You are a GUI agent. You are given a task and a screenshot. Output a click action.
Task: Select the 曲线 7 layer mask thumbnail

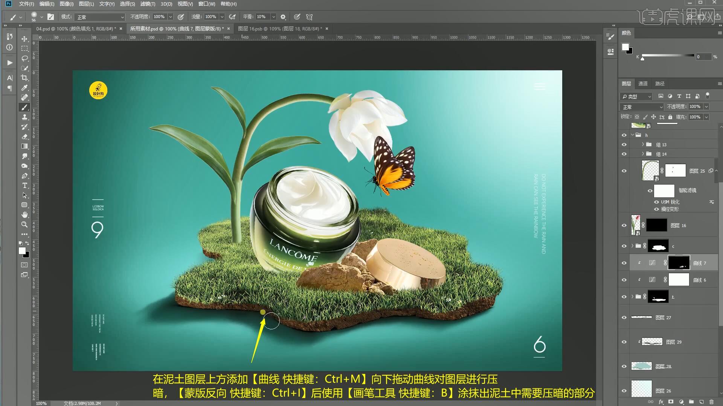(x=679, y=262)
